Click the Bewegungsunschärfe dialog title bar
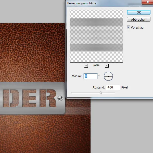 pyautogui.click(x=102, y=3)
